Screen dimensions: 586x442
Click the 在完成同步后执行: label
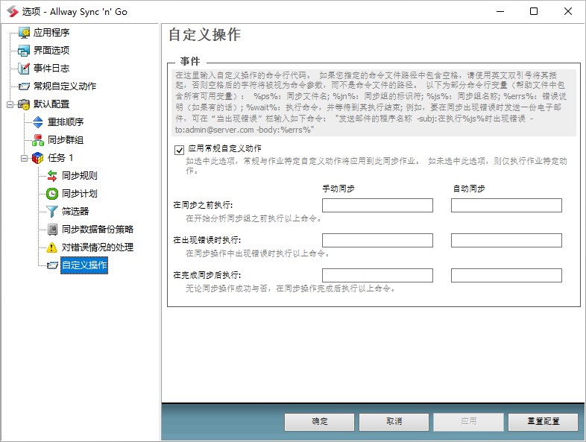point(207,275)
